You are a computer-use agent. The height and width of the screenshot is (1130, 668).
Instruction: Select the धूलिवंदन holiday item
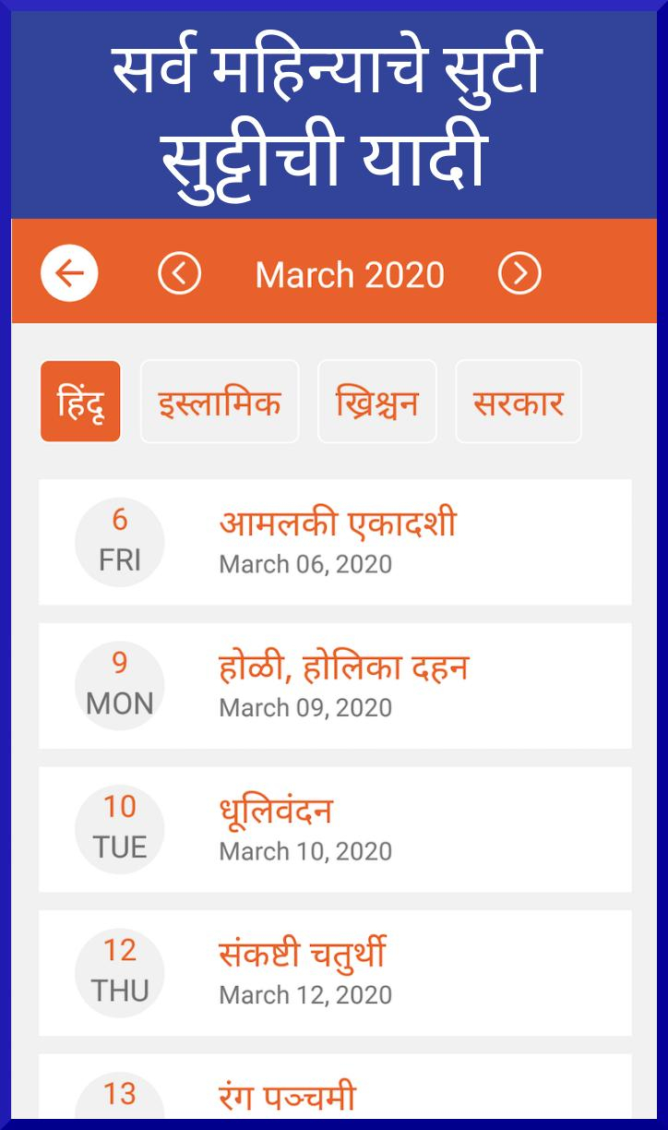335,829
